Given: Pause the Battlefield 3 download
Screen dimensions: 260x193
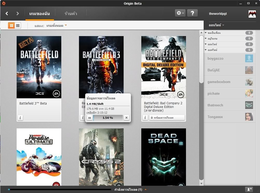Looking at the screenshot, I should point(90,118).
